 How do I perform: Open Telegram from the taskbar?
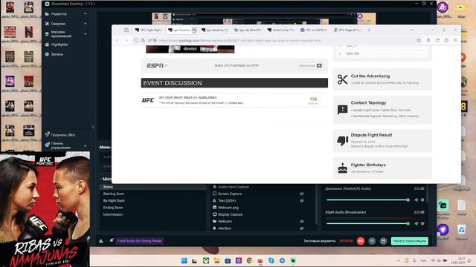(x=282, y=260)
